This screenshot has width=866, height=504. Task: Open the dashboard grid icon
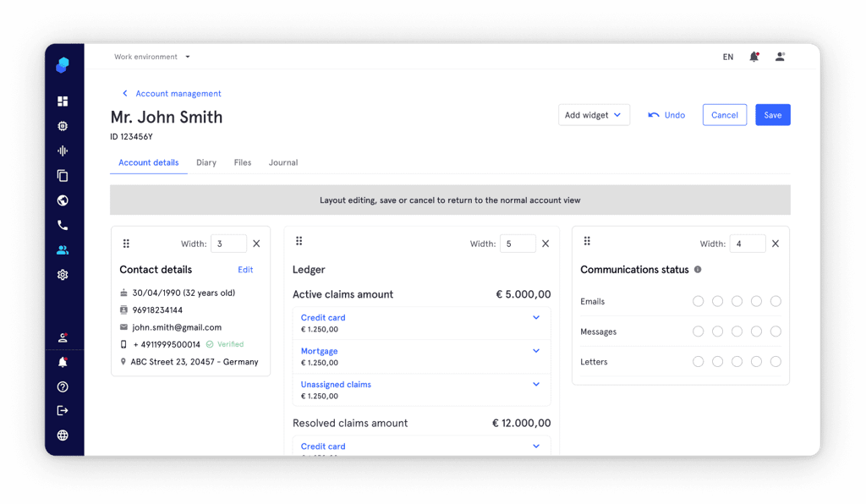pos(63,101)
